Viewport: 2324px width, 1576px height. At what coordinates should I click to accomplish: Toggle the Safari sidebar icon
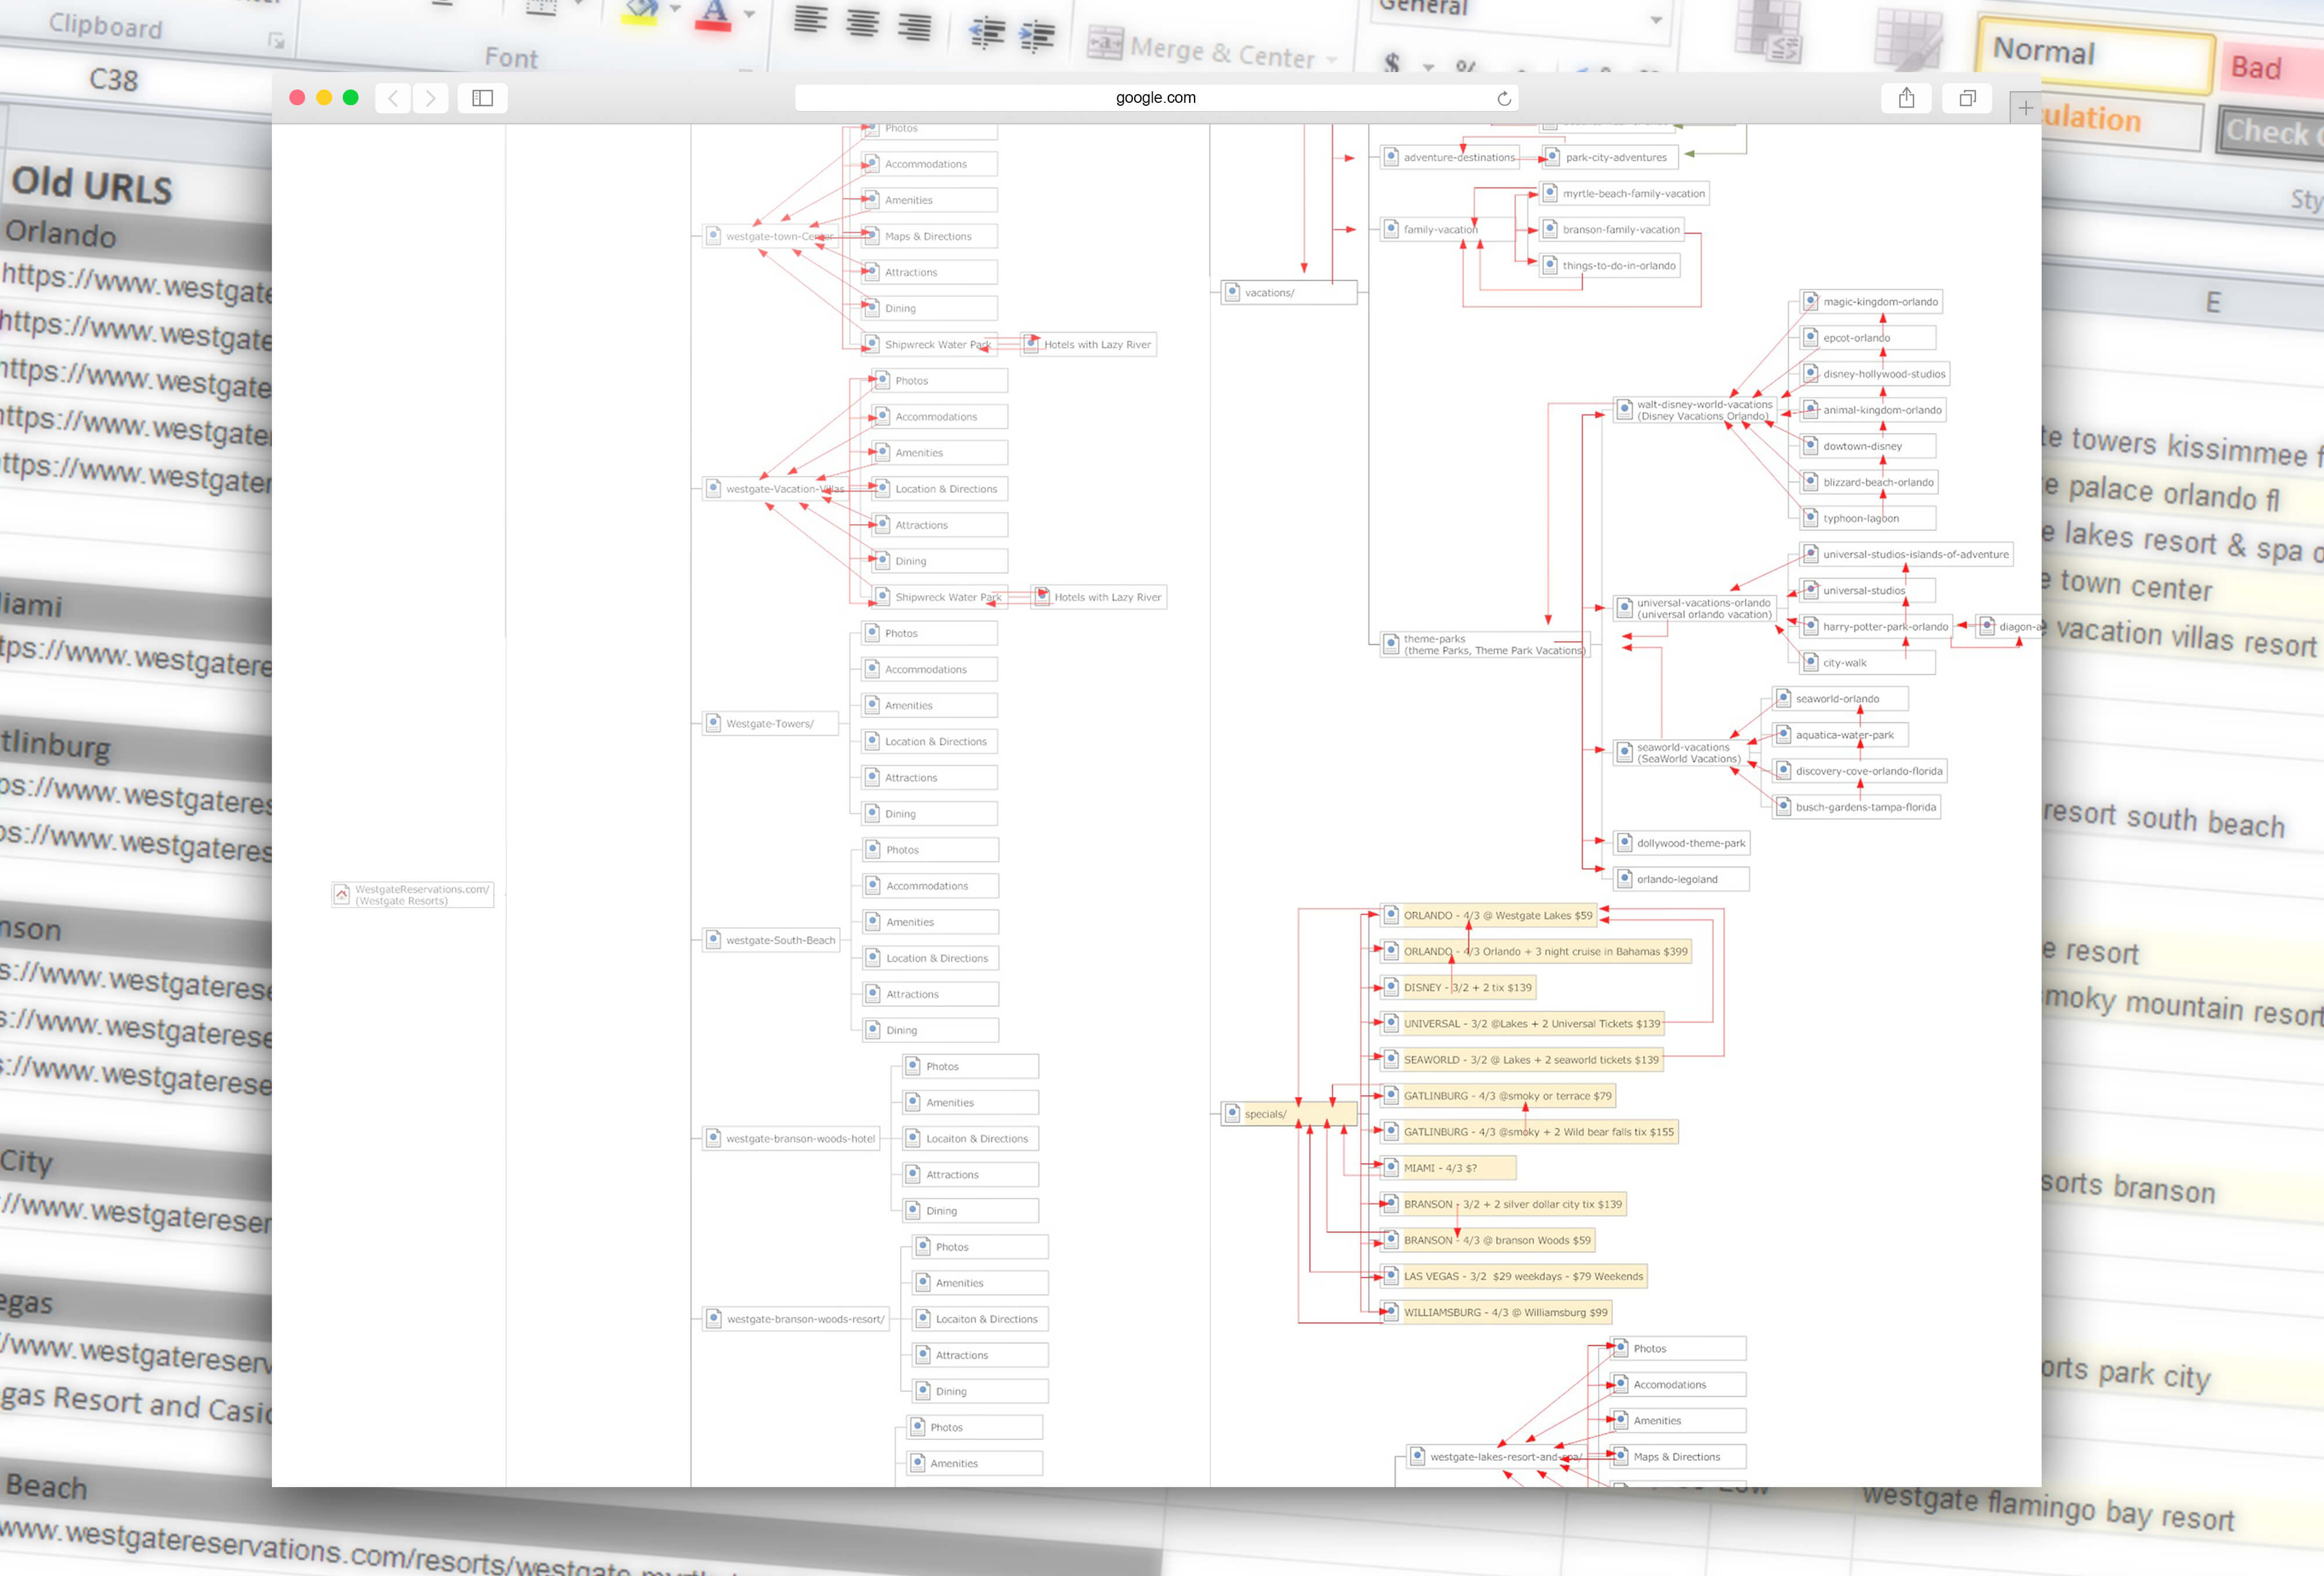[x=482, y=98]
